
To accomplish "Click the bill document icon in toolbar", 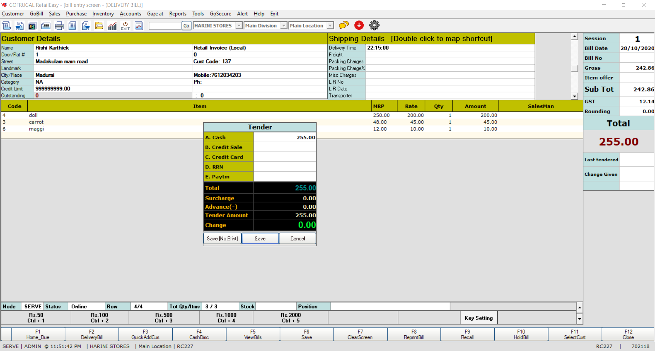I will pyautogui.click(x=6, y=26).
